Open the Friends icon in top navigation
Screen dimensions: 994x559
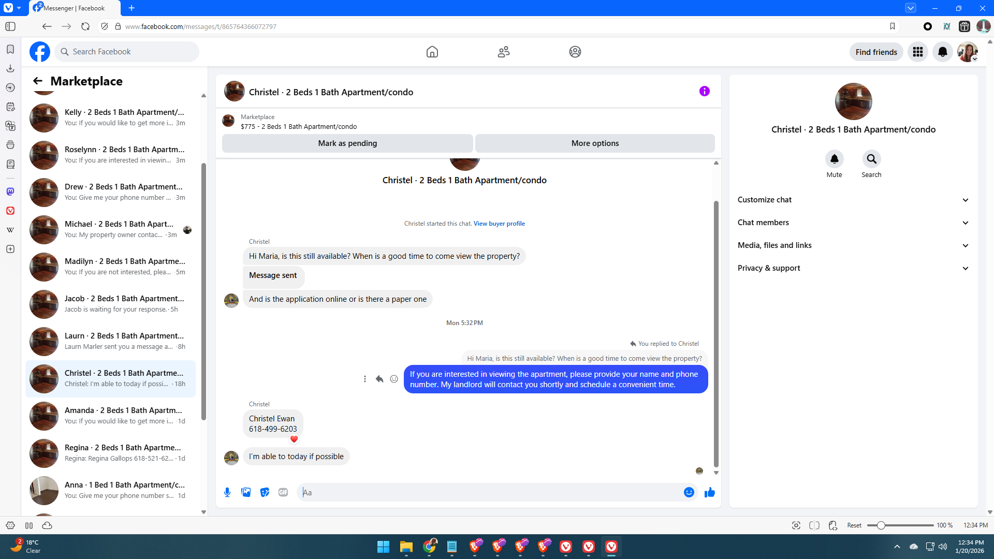[x=504, y=52]
